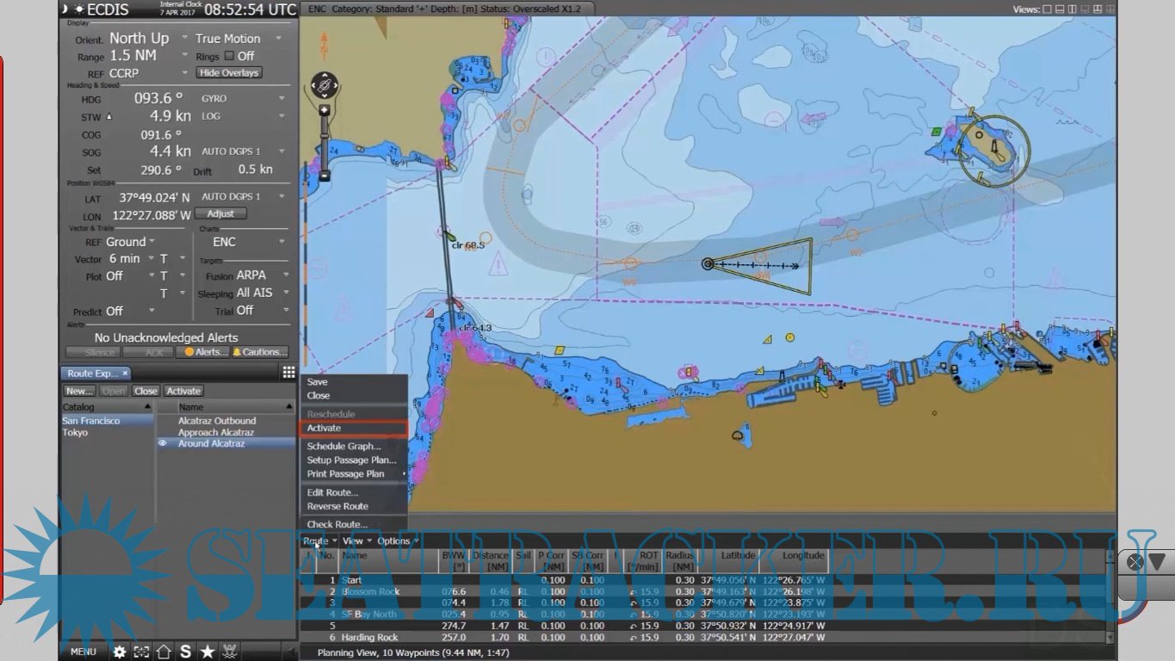Click the star icon in the bottom toolbar
The image size is (1175, 661).
pyautogui.click(x=207, y=652)
